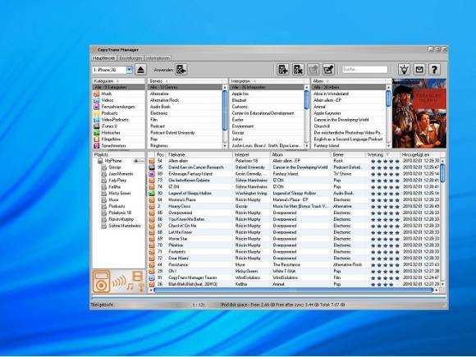Click the envelope feedback icon
The image size is (476, 357).
click(419, 70)
